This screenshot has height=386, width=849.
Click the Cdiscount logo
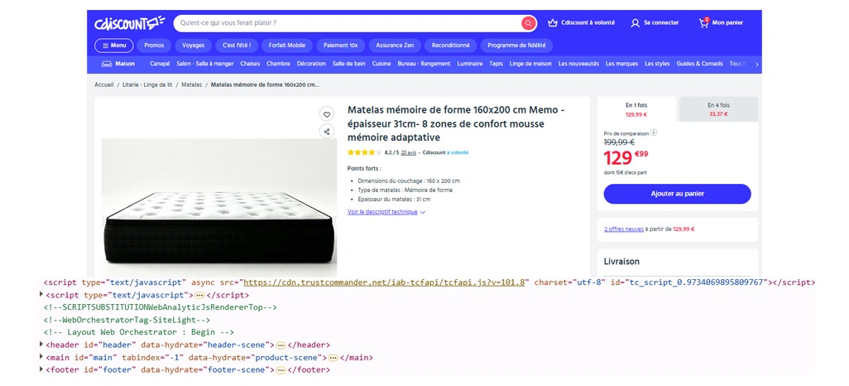[x=129, y=23]
